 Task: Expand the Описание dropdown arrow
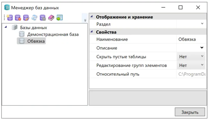point(202,48)
